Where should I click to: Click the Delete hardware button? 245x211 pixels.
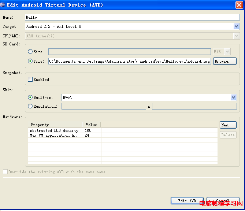click(228, 135)
